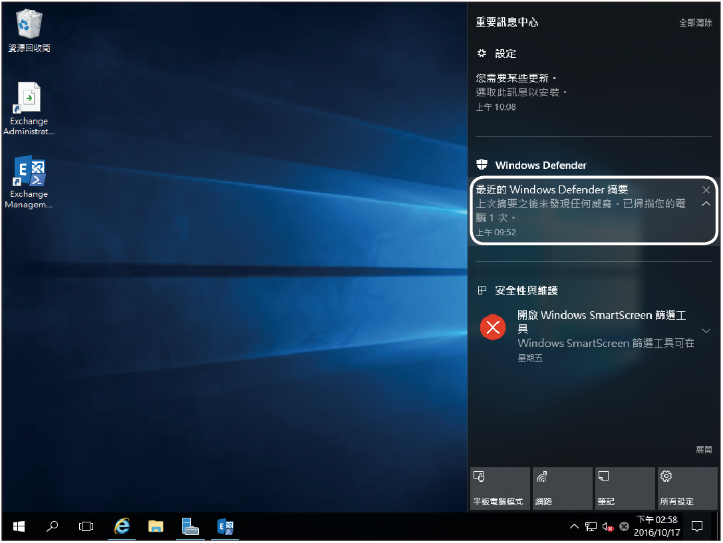
Task: Open Exchange Administrative Center shortcut
Action: [29, 106]
